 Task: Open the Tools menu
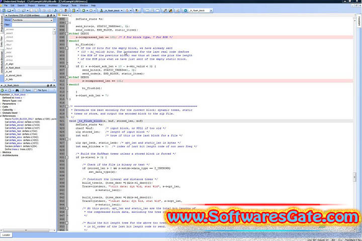(74, 6)
